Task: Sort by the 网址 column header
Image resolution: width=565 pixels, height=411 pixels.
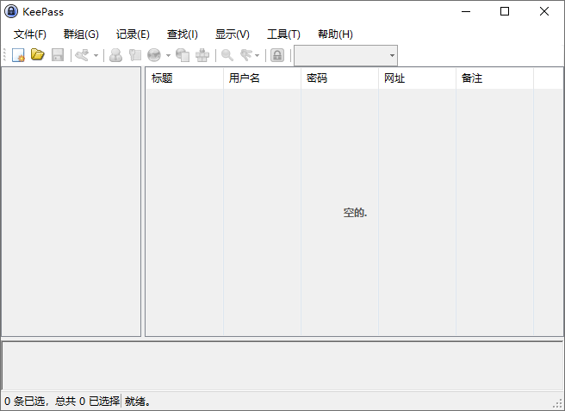Action: click(x=417, y=78)
